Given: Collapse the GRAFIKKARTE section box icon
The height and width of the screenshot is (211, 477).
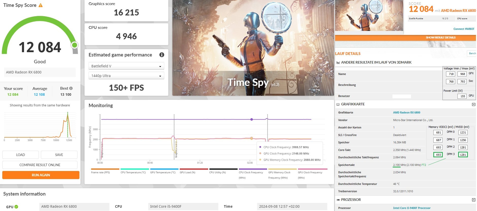Looking at the screenshot, I should pos(473,104).
